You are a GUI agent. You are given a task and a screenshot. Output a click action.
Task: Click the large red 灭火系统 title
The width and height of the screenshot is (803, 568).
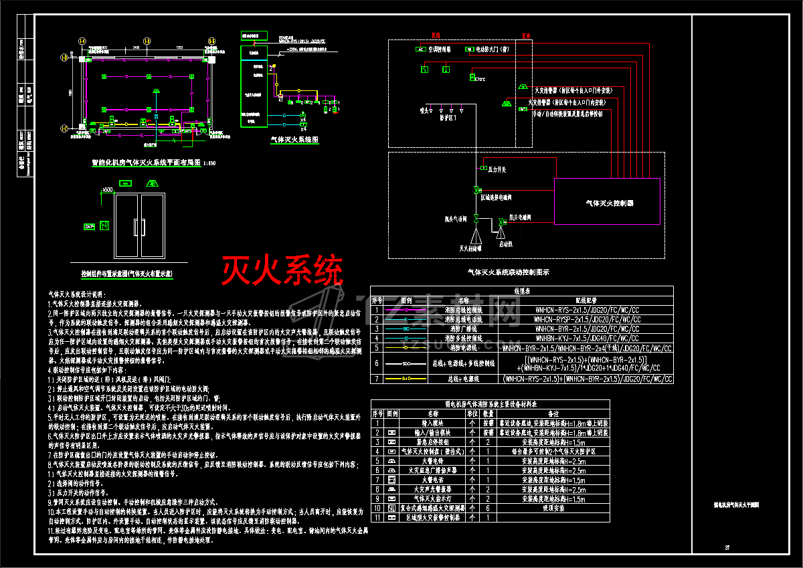pos(282,271)
